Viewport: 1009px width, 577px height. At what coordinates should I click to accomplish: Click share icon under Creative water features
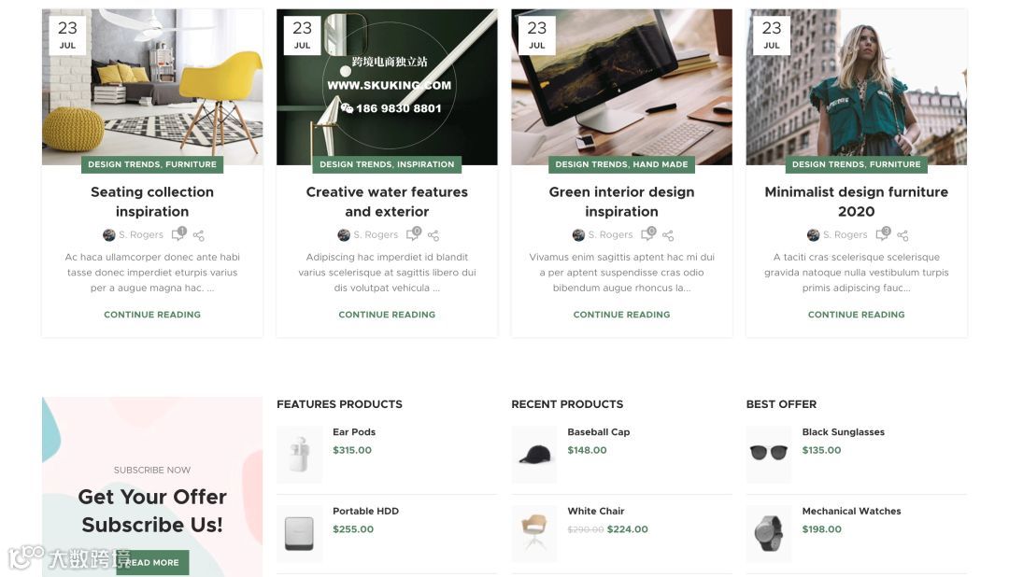click(433, 235)
